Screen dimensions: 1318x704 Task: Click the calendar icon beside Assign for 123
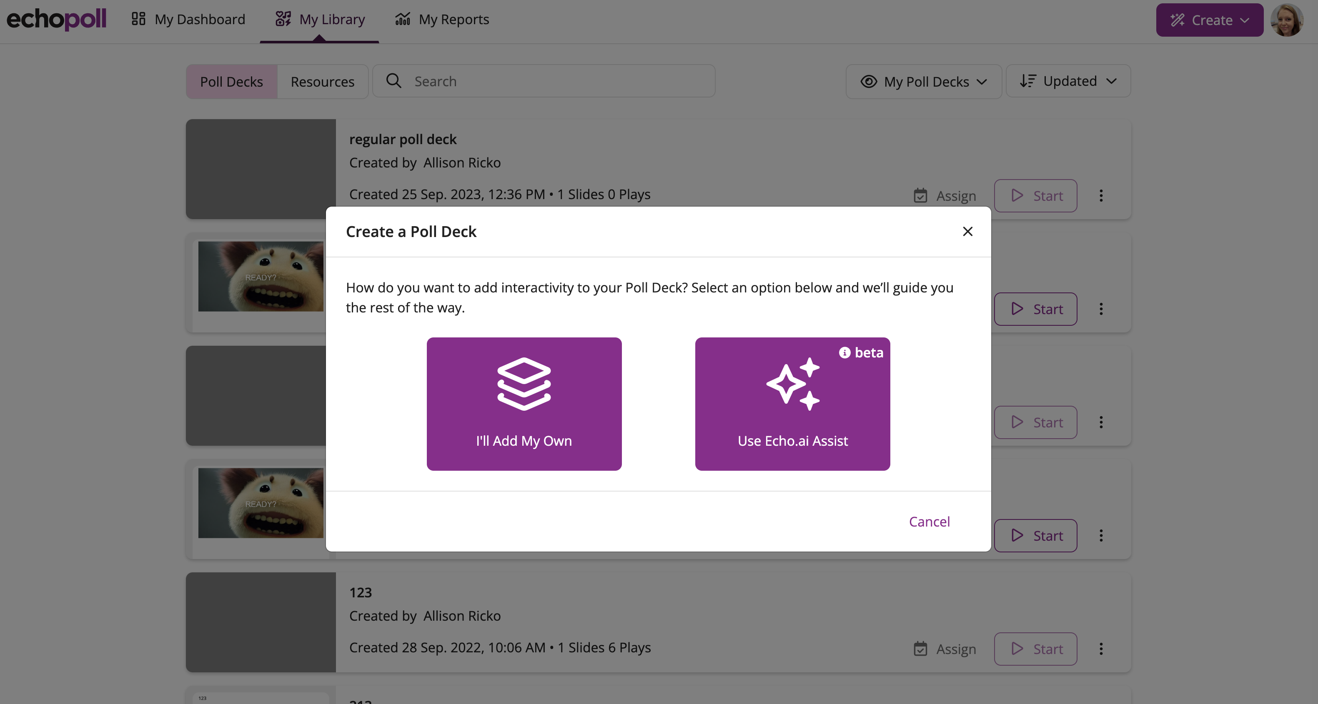[x=920, y=648]
